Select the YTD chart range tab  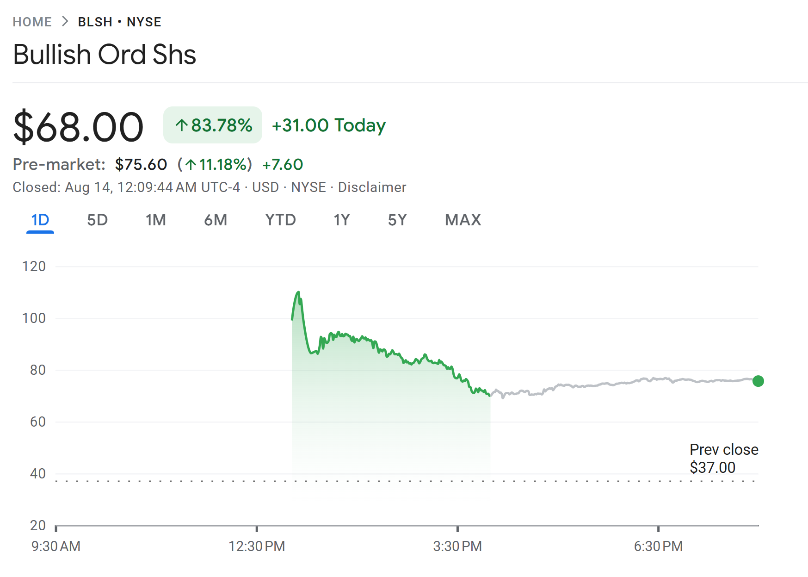pos(280,220)
